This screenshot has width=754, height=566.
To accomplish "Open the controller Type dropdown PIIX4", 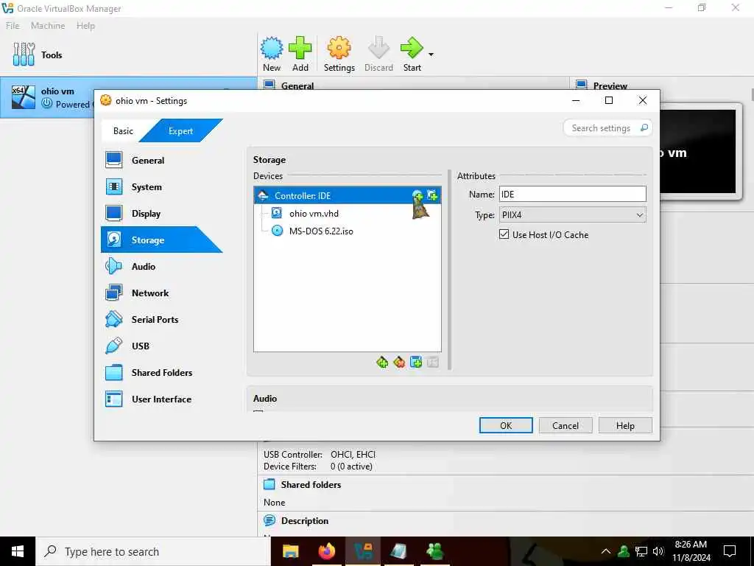I will 572,215.
